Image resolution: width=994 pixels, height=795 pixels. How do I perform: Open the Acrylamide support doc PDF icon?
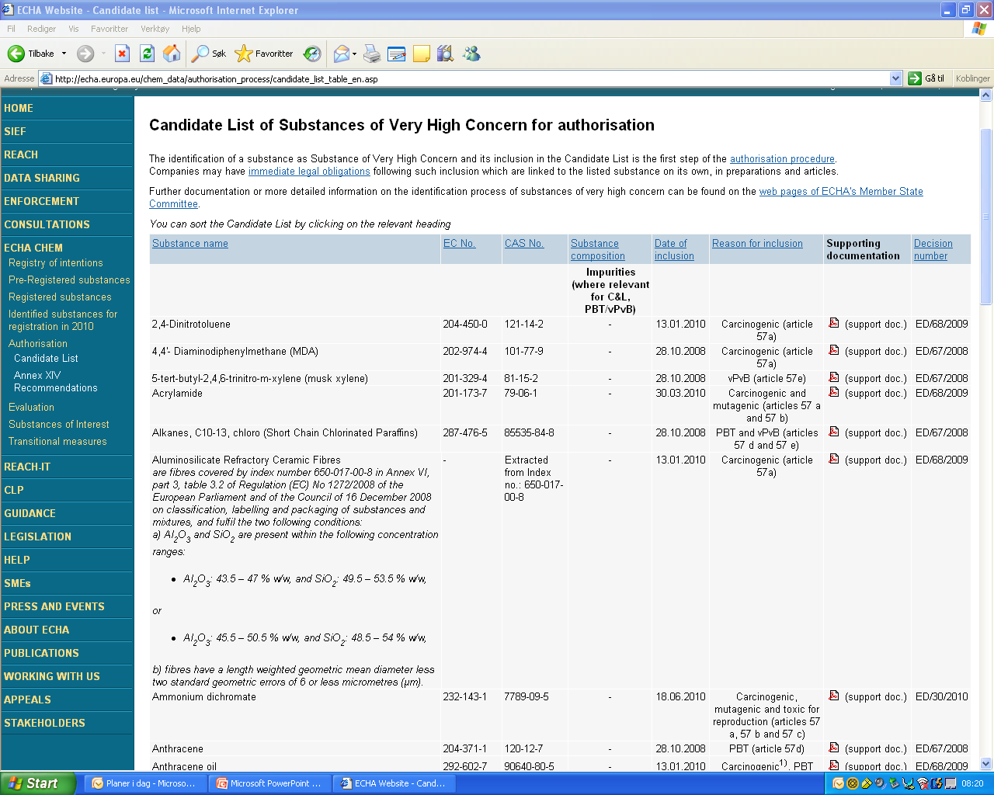pyautogui.click(x=833, y=392)
